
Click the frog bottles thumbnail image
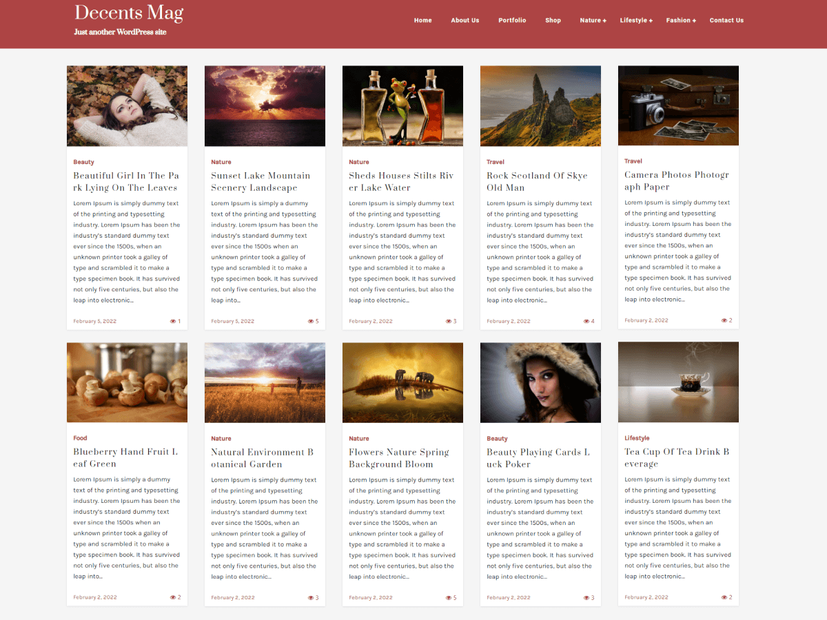[402, 105]
